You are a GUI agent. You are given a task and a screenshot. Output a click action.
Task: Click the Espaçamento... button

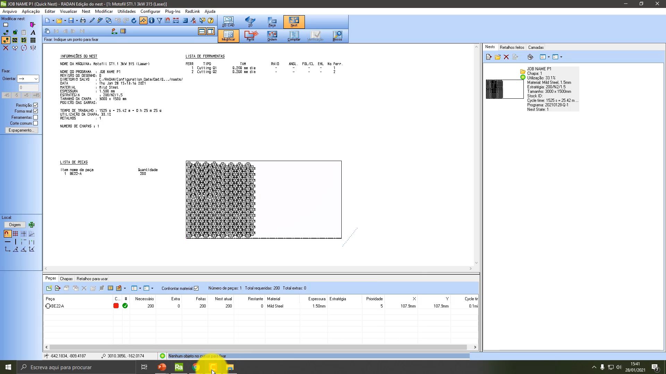pyautogui.click(x=22, y=130)
